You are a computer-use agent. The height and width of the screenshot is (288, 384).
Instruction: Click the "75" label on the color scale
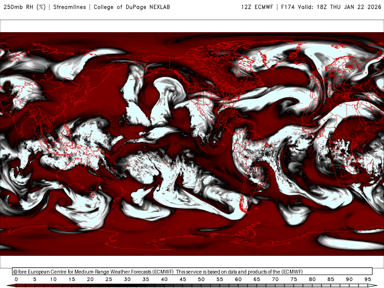294,279
